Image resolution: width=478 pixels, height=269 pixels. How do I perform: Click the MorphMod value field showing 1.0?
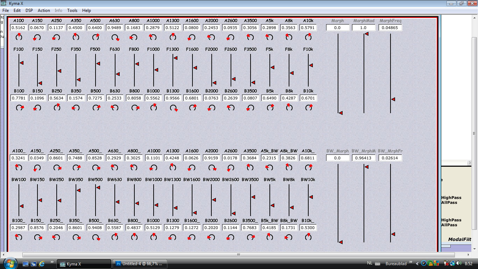pos(364,28)
